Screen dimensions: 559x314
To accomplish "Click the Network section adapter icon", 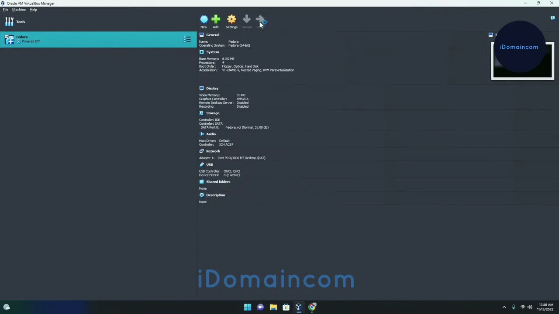I will click(x=201, y=151).
